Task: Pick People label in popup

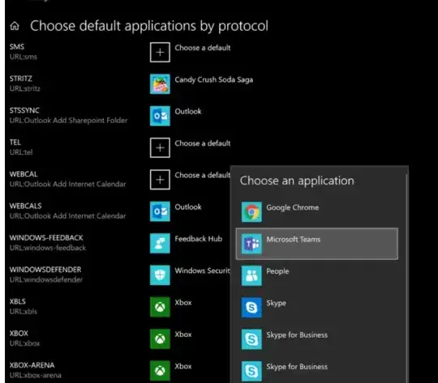Action: [x=277, y=271]
